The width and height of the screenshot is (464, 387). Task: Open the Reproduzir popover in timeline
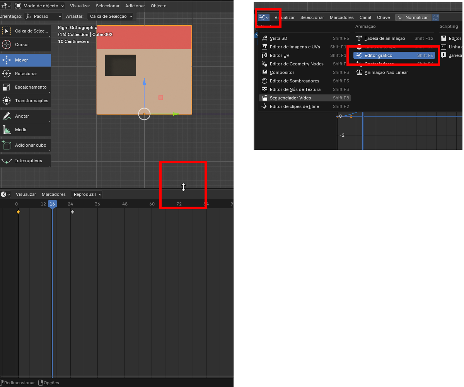(87, 194)
